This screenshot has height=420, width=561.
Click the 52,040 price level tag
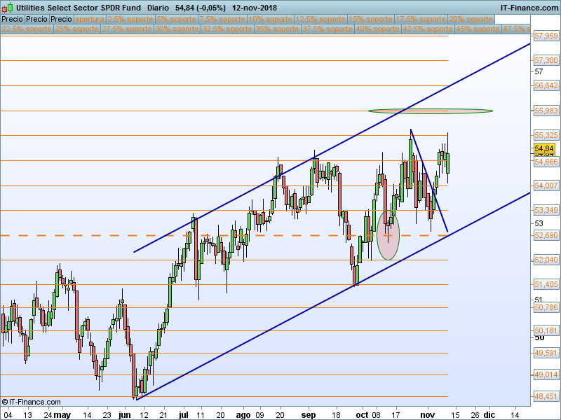coord(546,260)
